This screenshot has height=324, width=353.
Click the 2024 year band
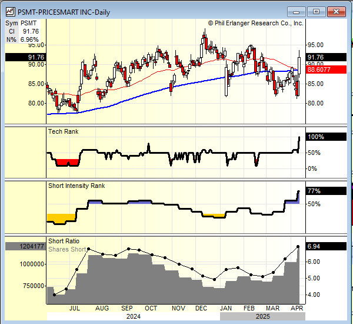click(x=134, y=316)
